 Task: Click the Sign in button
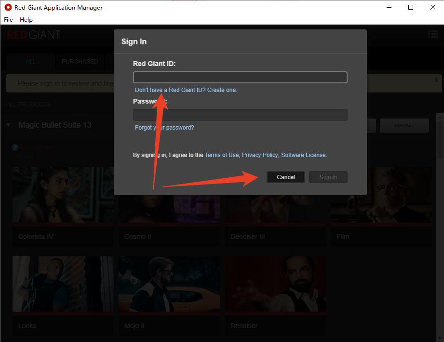tap(328, 177)
